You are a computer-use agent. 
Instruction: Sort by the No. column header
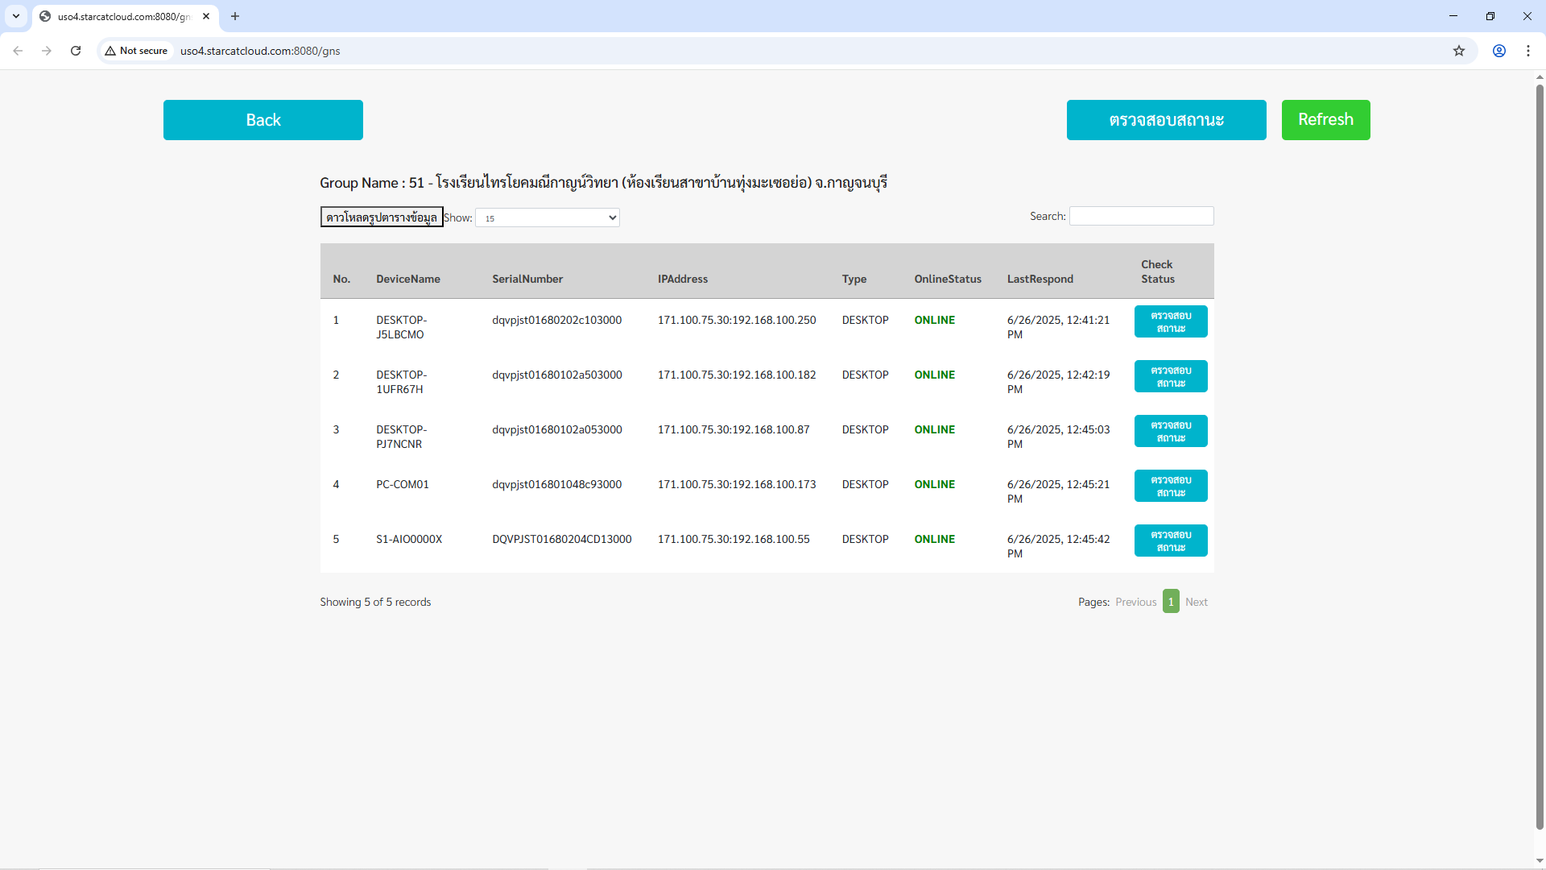tap(341, 279)
